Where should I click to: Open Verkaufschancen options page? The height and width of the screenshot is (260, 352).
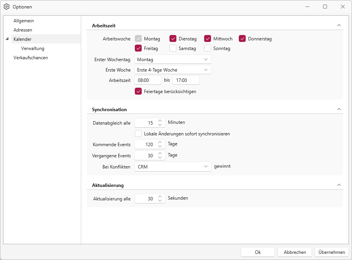click(x=30, y=58)
